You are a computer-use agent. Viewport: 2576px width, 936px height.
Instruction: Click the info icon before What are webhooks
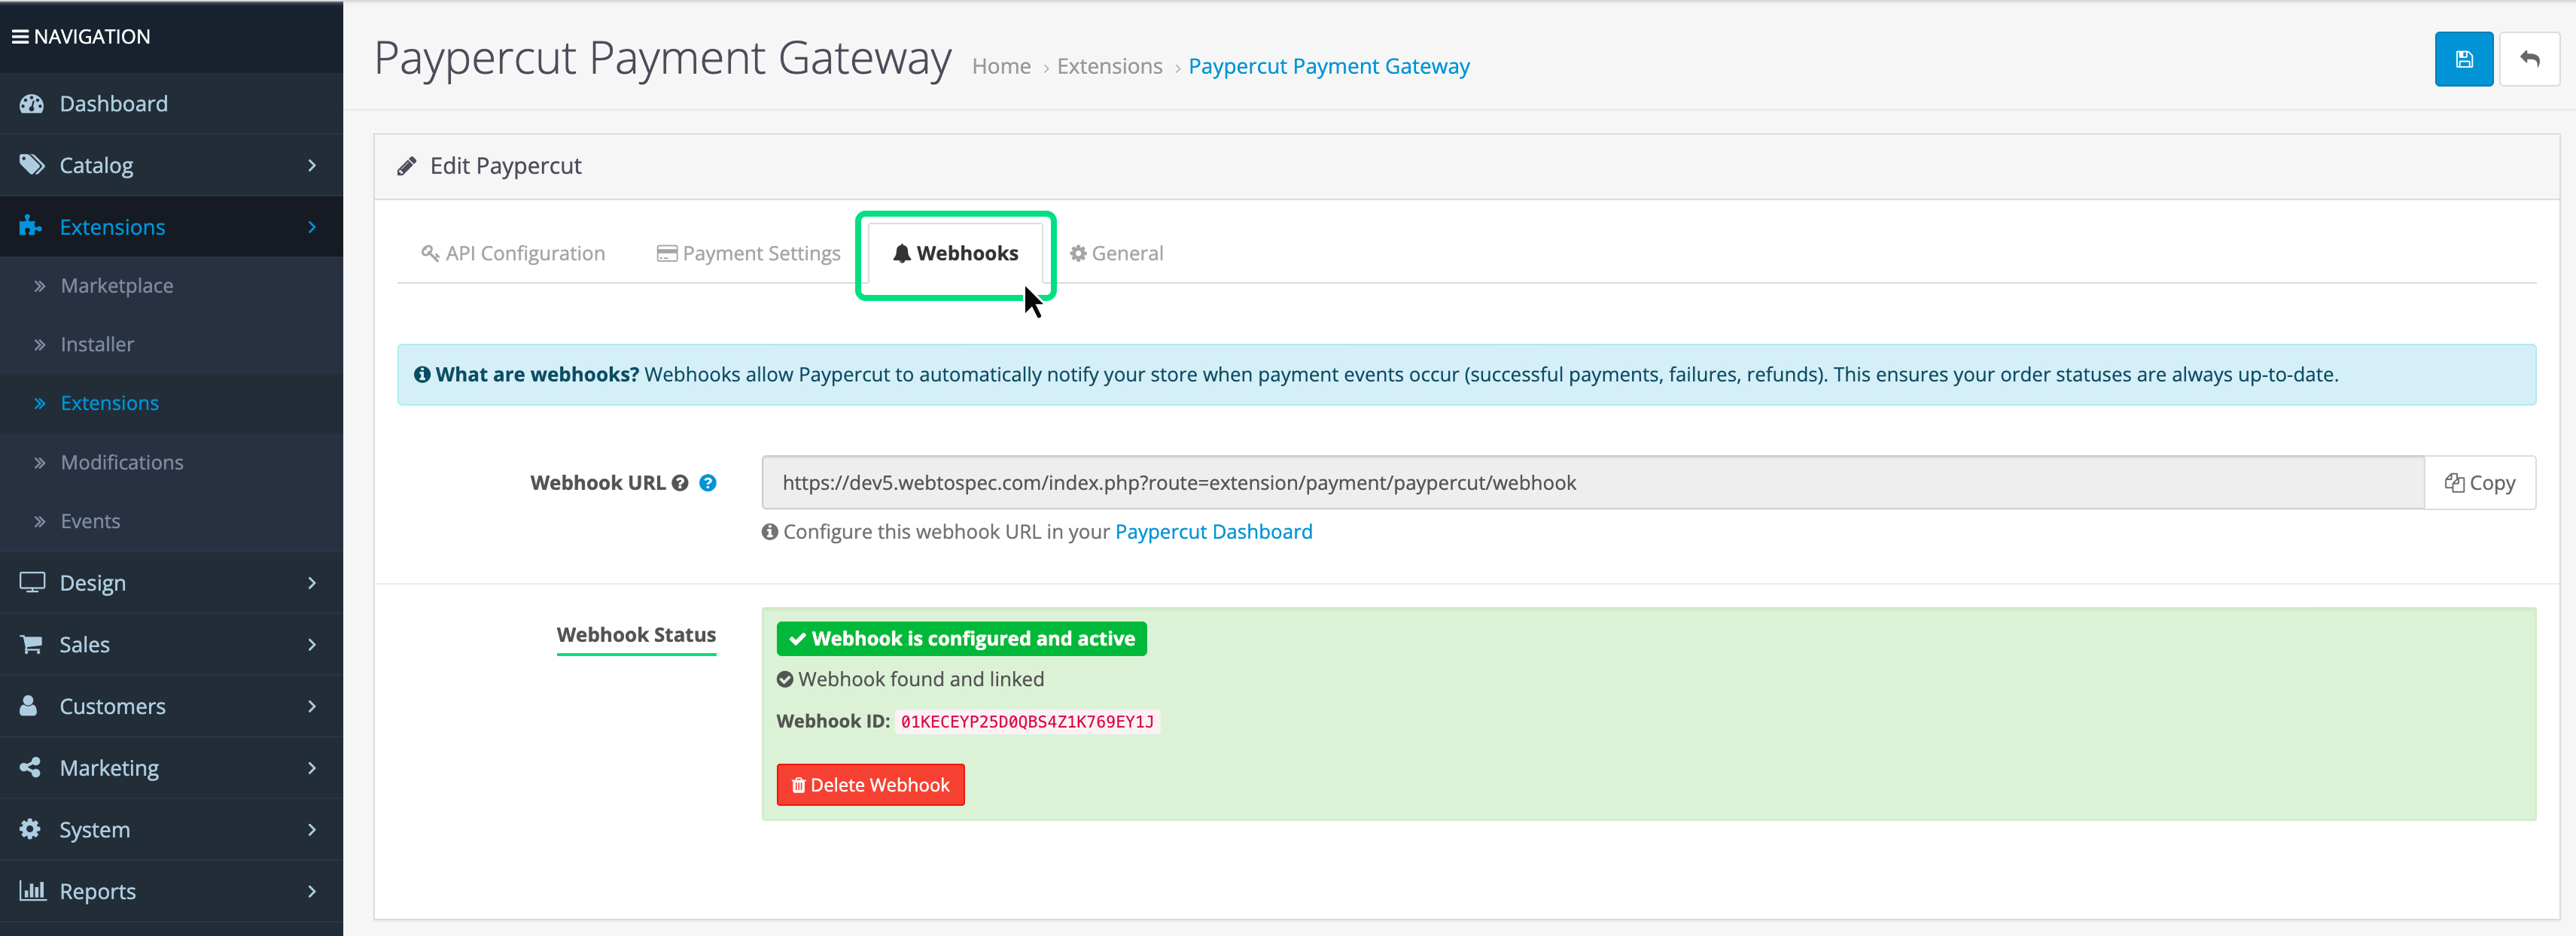click(x=422, y=375)
